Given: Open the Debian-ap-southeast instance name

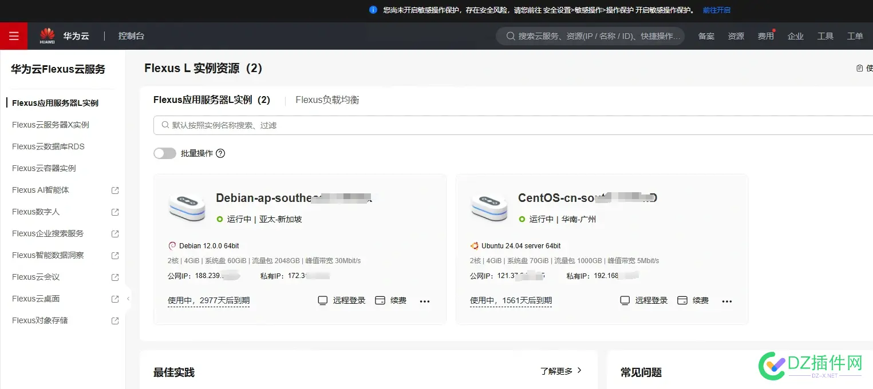Looking at the screenshot, I should click(x=294, y=198).
